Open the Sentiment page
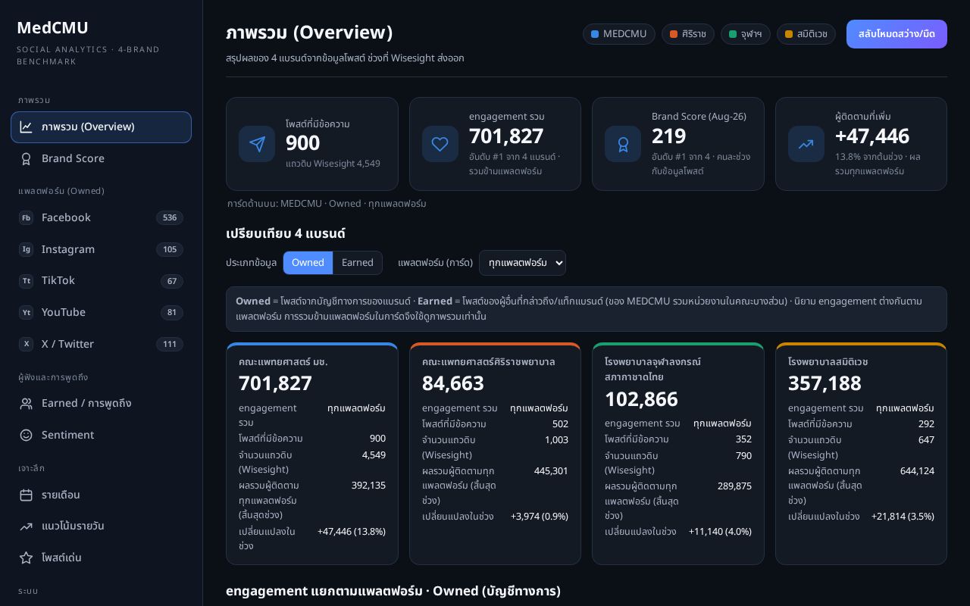The width and height of the screenshot is (970, 606). (x=101, y=436)
